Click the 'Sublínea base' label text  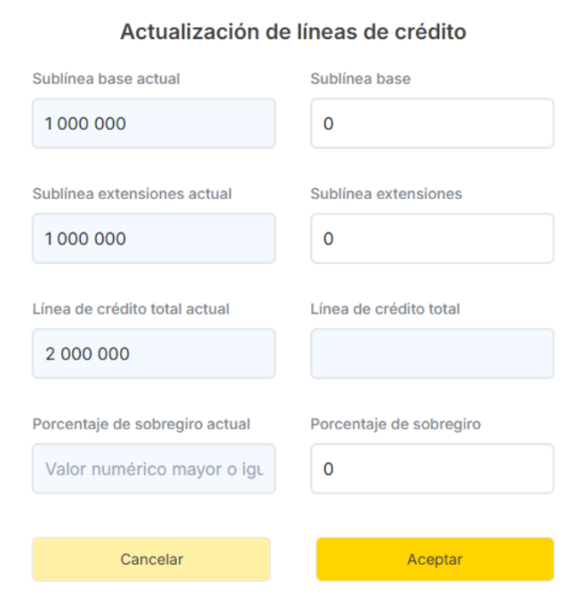[360, 79]
